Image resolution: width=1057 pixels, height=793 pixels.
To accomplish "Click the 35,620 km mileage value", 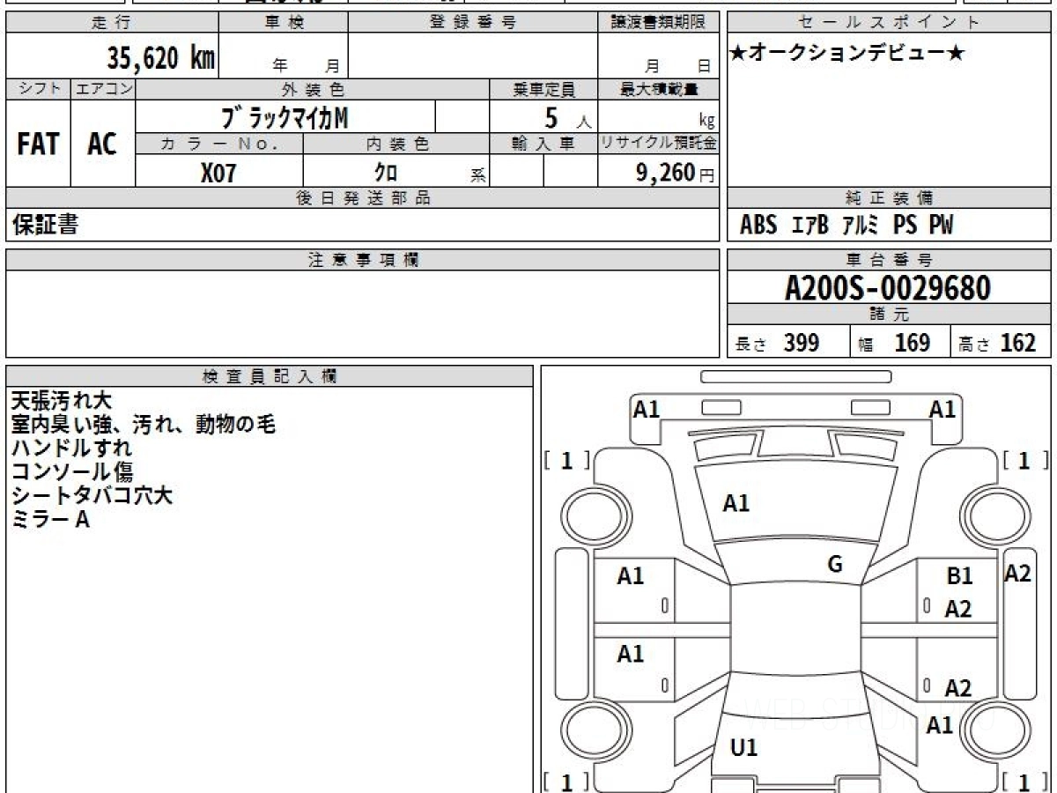I will click(x=160, y=58).
